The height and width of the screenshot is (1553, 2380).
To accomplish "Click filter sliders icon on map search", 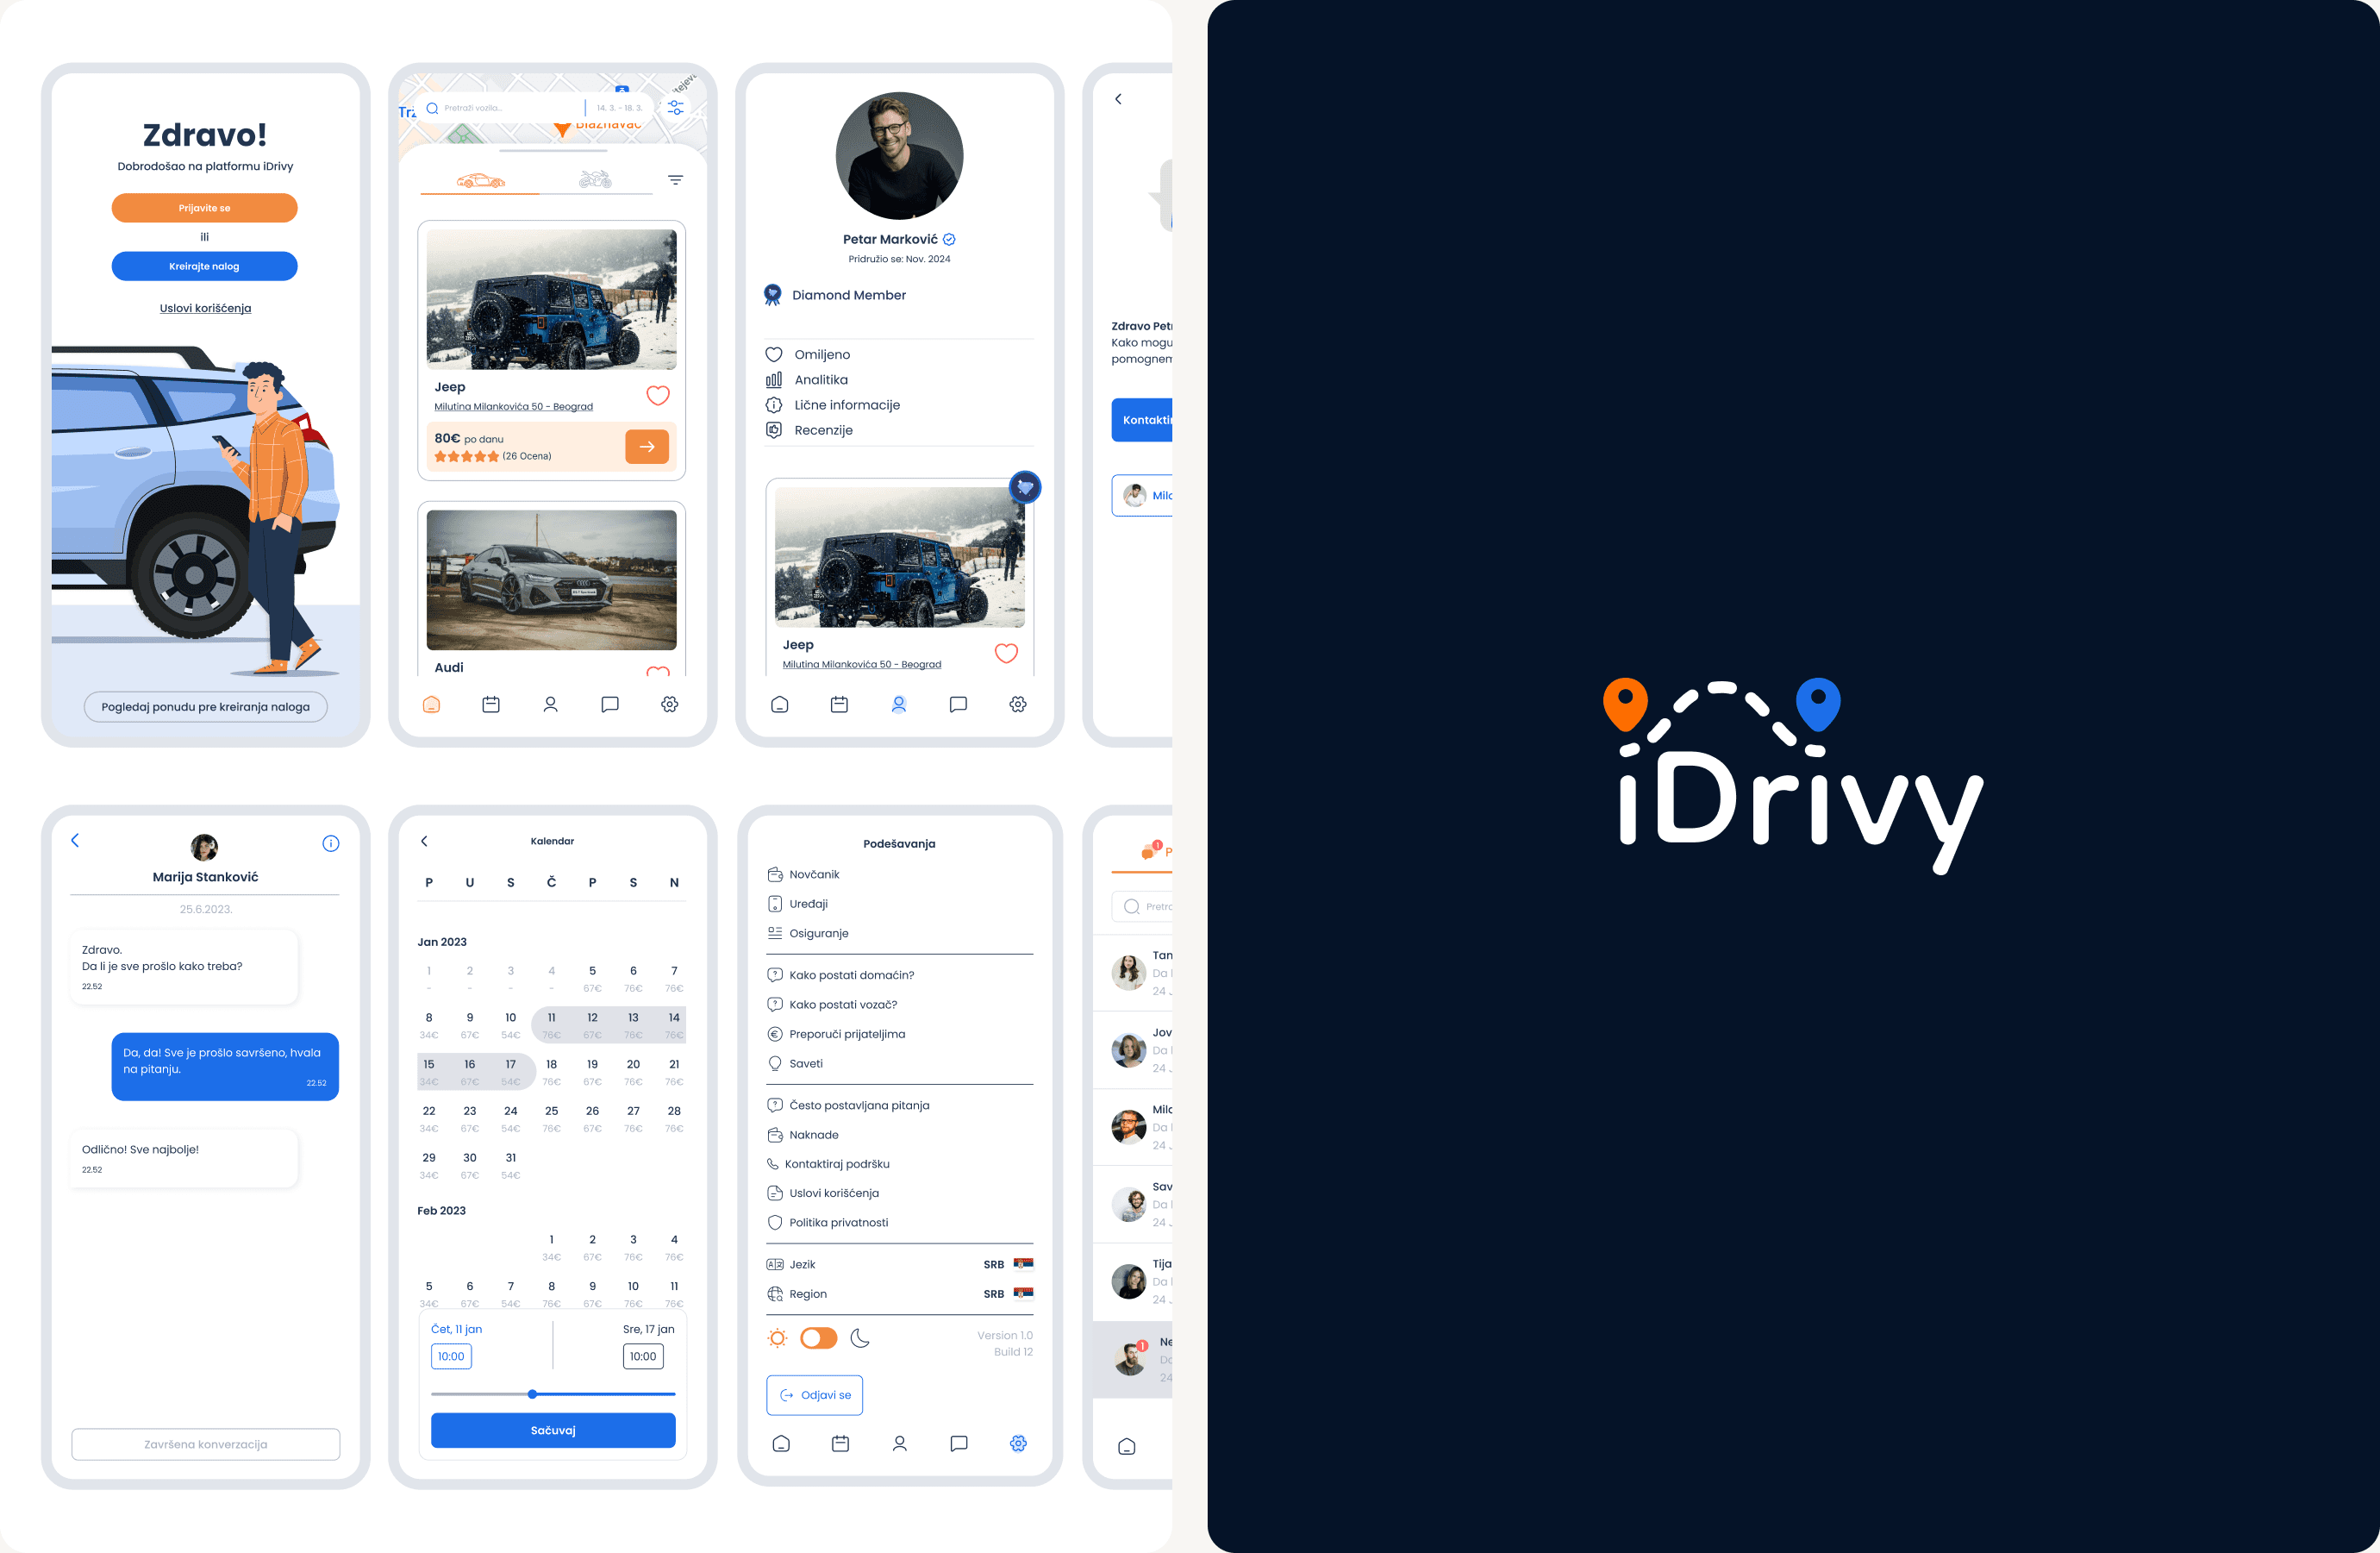I will pyautogui.click(x=675, y=108).
